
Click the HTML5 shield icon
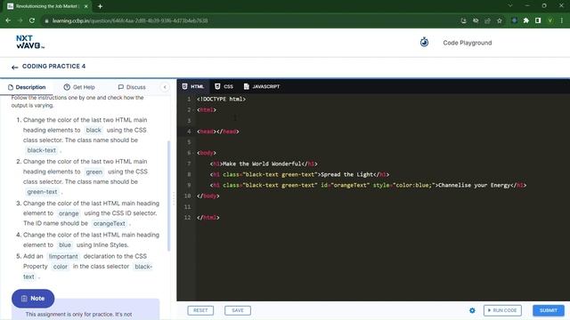point(184,86)
